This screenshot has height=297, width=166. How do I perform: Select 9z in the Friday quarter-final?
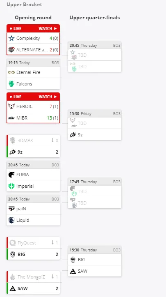[x=95, y=135]
